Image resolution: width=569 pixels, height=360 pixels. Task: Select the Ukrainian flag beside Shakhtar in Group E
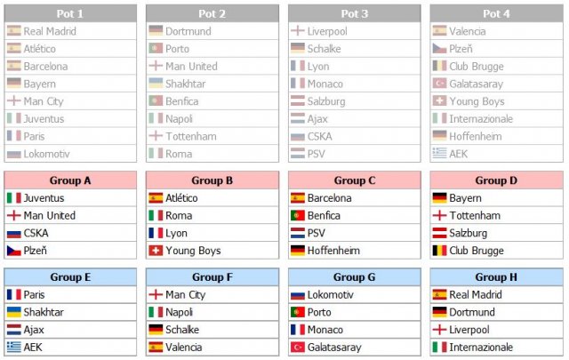point(14,312)
